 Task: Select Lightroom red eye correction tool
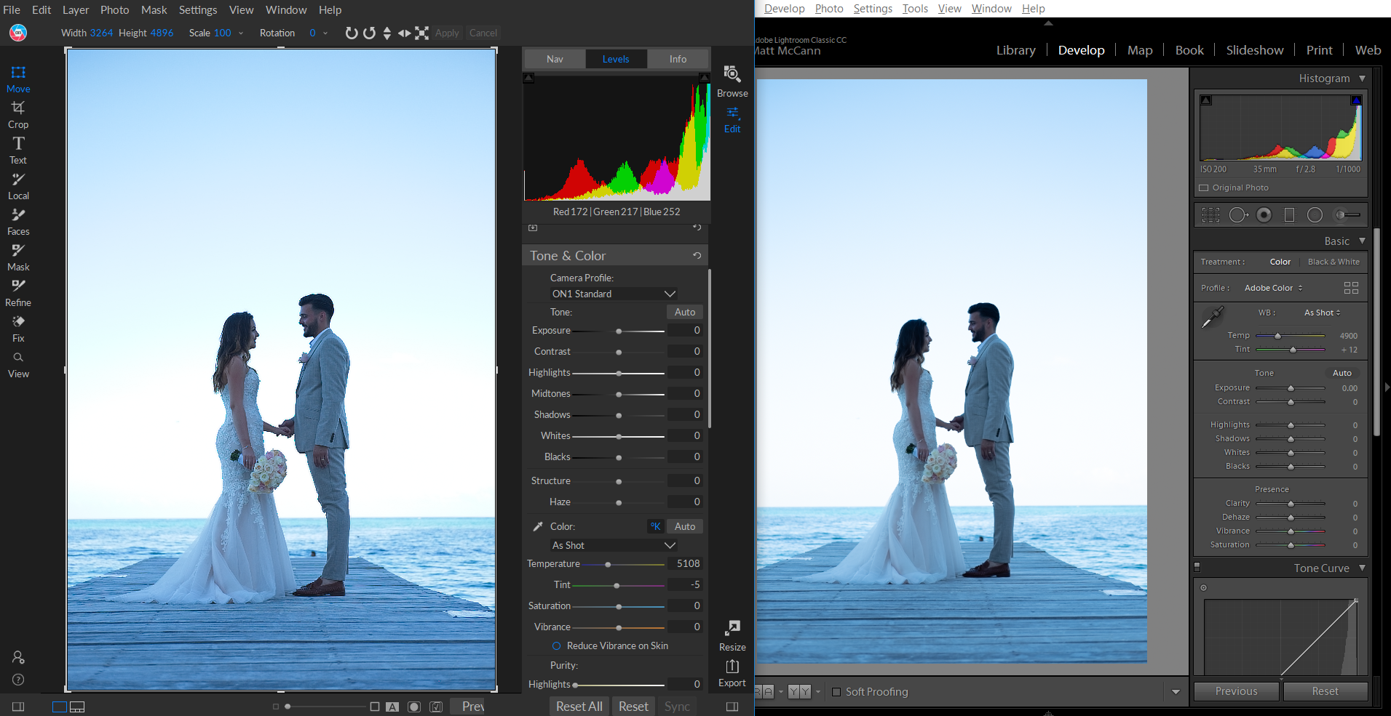pyautogui.click(x=1264, y=214)
